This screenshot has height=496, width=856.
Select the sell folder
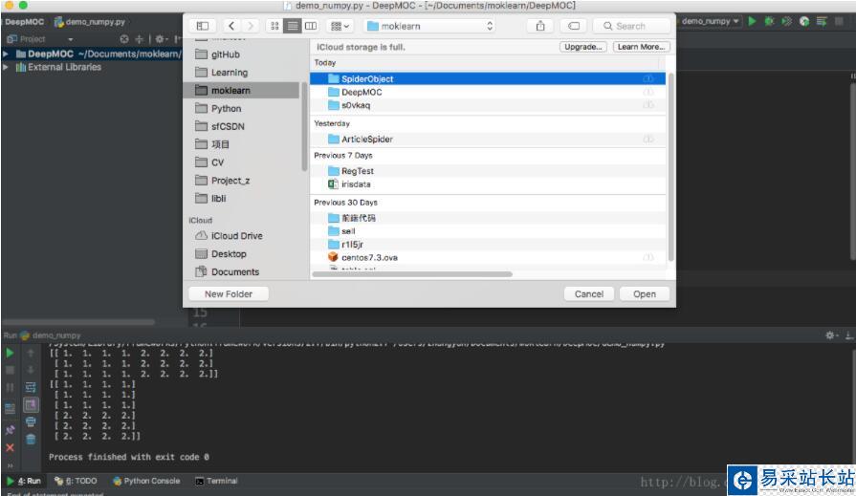tap(488, 231)
